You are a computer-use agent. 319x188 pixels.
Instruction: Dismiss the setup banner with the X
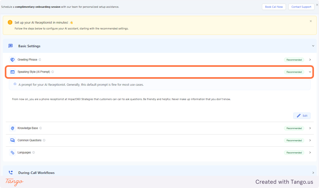pos(310,21)
